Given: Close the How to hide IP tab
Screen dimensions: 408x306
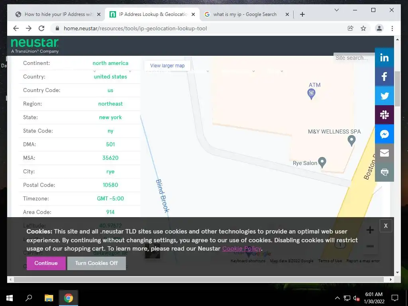Looking at the screenshot, I should point(99,14).
